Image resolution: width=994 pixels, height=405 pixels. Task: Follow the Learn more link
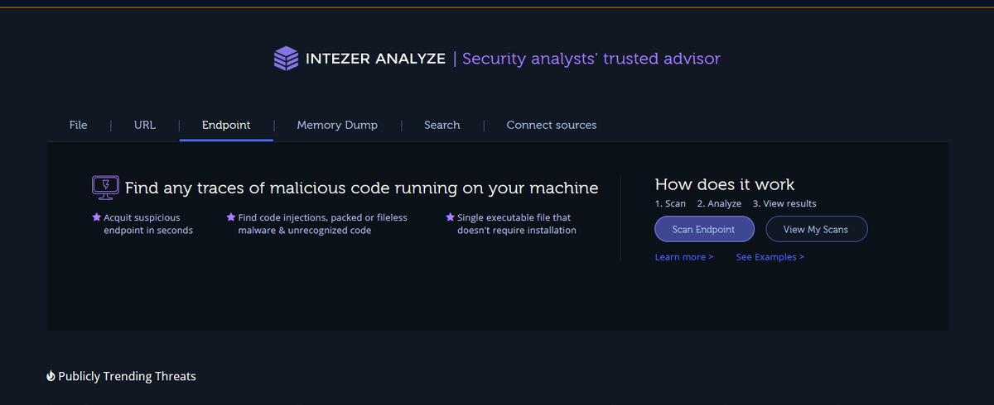[684, 257]
